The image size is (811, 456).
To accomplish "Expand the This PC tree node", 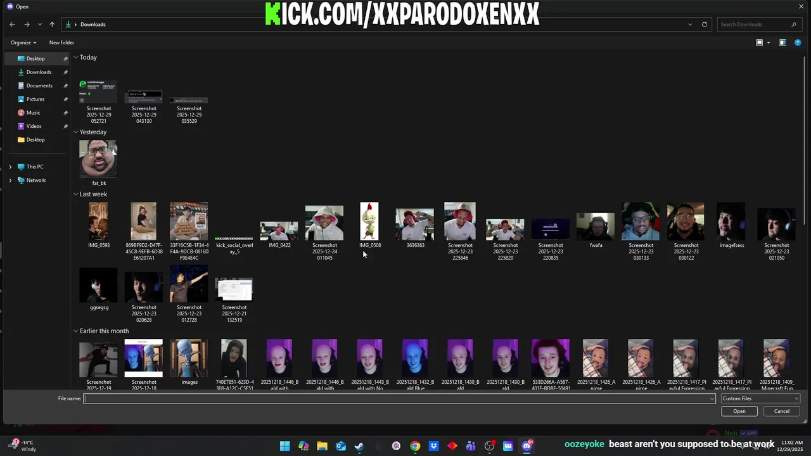I will [10, 167].
